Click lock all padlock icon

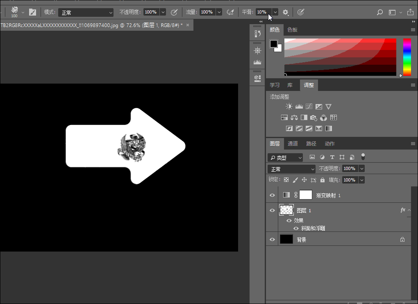point(323,180)
